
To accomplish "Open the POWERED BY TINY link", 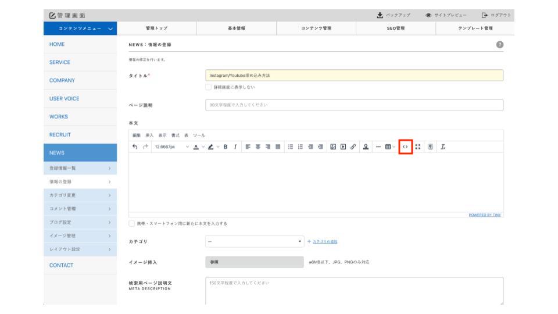I will point(485,215).
